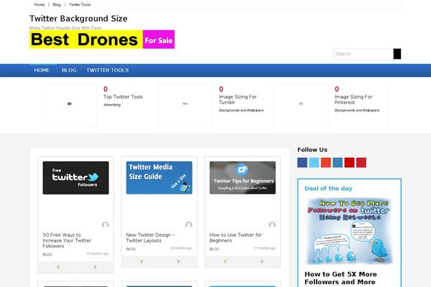The height and width of the screenshot is (287, 431).
Task: Click the black search submit button
Action: point(397,54)
